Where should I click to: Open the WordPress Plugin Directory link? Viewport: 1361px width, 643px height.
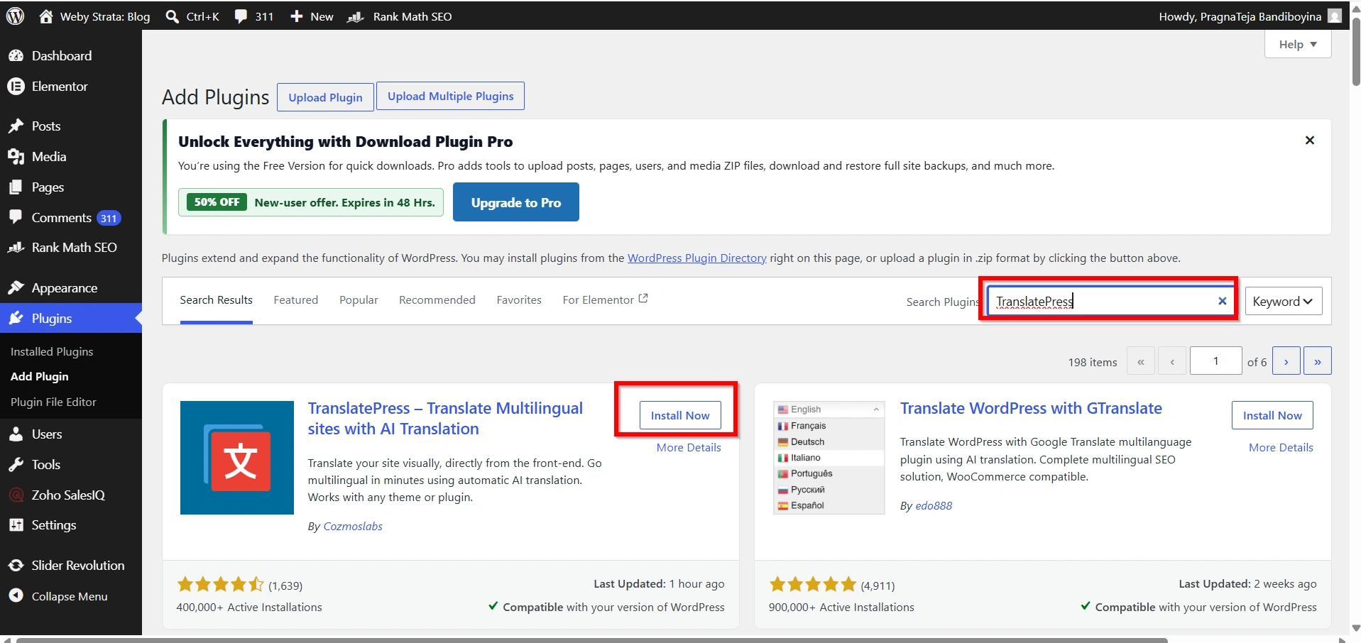click(x=697, y=258)
